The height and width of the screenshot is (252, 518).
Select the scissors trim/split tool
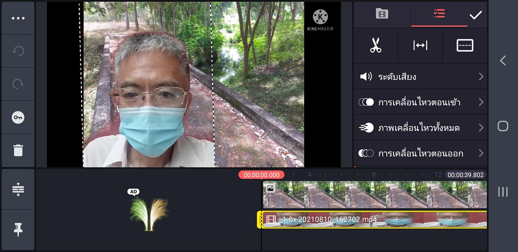pyautogui.click(x=375, y=46)
